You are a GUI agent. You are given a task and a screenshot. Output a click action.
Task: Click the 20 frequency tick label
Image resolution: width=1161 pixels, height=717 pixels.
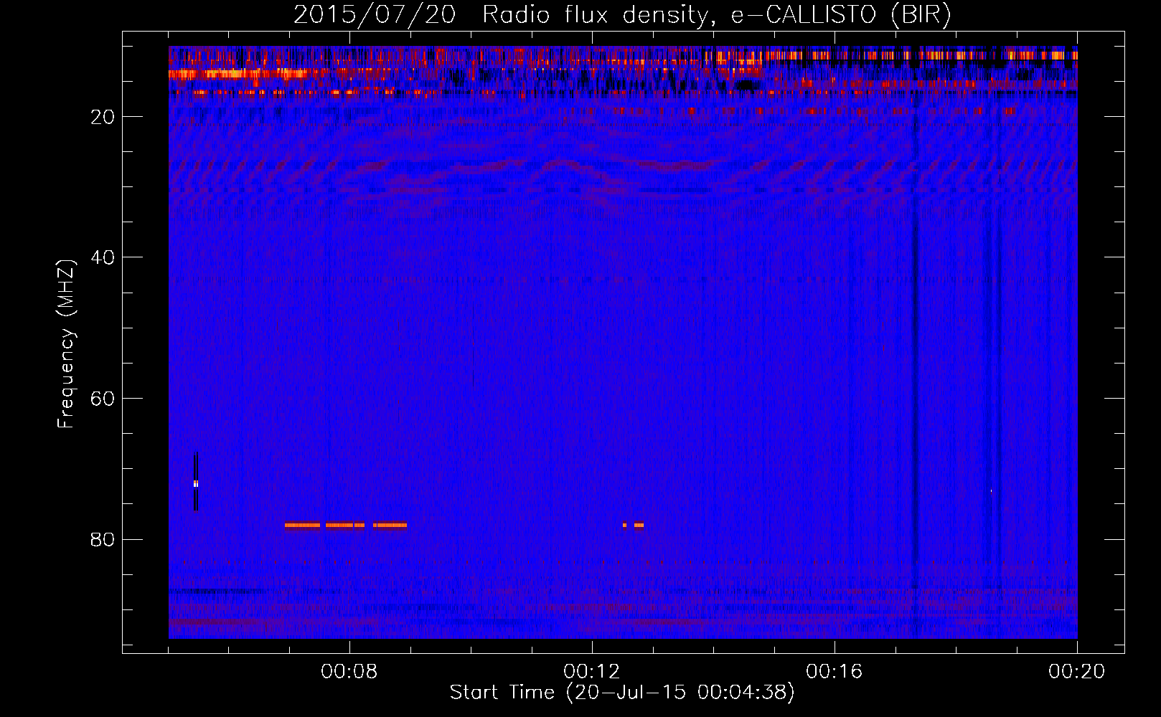[103, 117]
